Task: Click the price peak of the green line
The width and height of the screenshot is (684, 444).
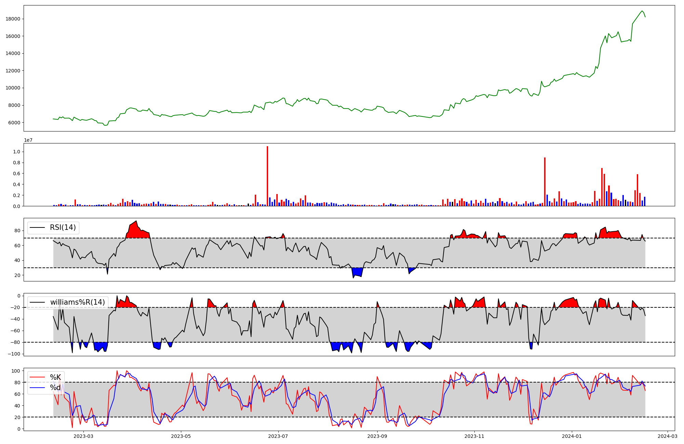Action: (642, 11)
